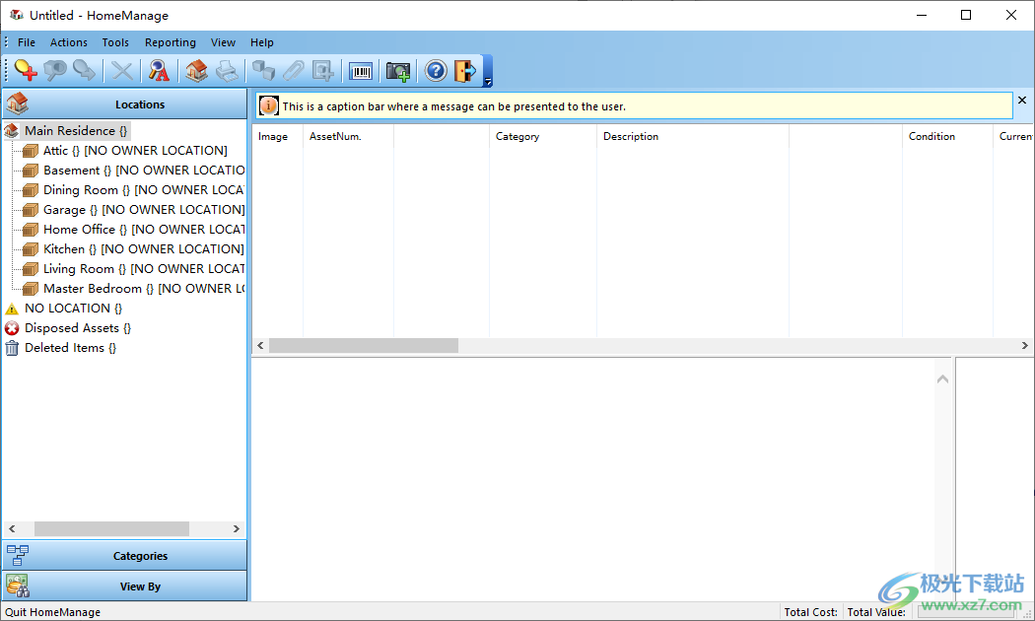Click the exit door toolbar icon
The width and height of the screenshot is (1035, 621).
click(464, 71)
